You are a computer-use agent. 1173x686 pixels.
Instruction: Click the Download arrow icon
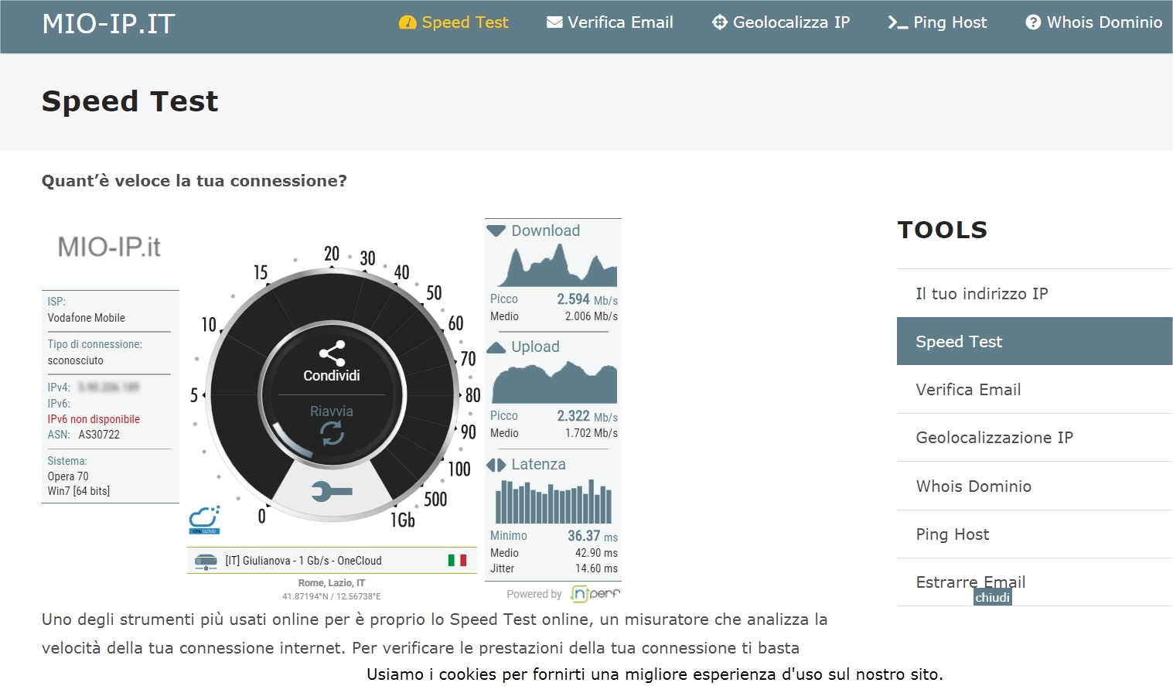[x=496, y=230]
